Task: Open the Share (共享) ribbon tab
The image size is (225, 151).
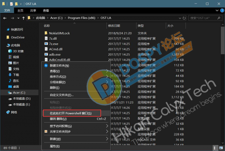Action: (33, 10)
